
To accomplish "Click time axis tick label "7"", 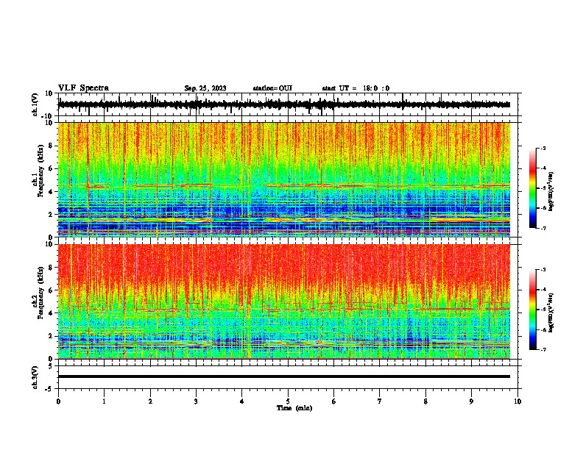I will 380,401.
